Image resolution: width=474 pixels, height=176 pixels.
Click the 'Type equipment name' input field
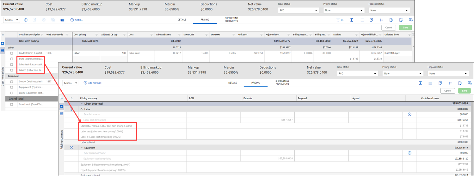133,153
